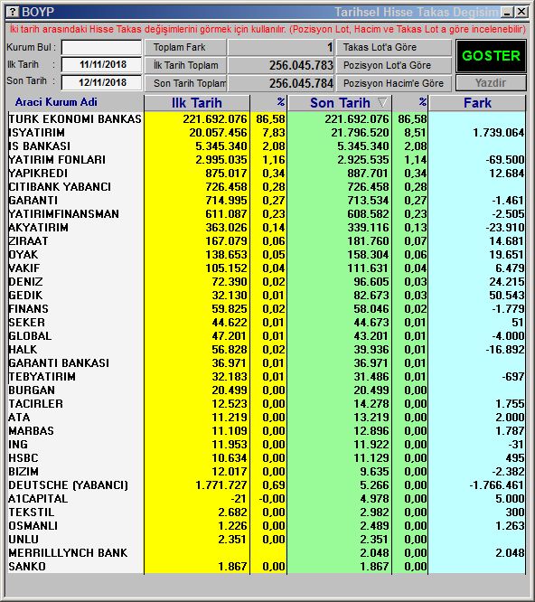Sort by Fark column header
535x602 pixels.
(x=477, y=103)
